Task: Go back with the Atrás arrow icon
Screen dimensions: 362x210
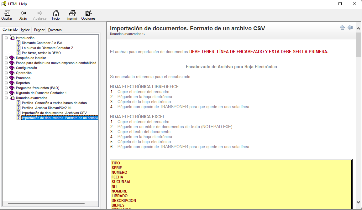Action: (23, 13)
